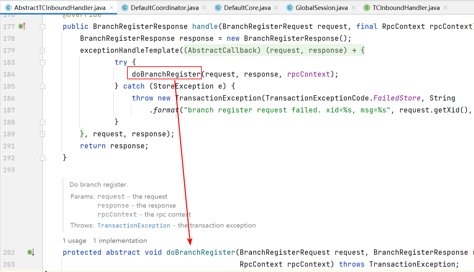The image size is (474, 272).
Task: Click the doBranchRegister call on line 184
Action: 166,74
